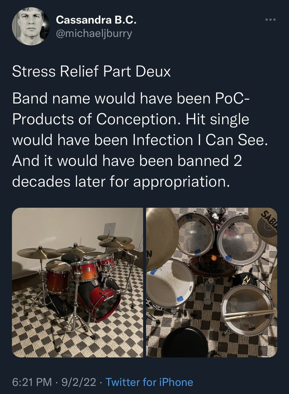The image size is (289, 394).
Task: Click the phrase 'Products of Conception'
Action: pos(94,119)
